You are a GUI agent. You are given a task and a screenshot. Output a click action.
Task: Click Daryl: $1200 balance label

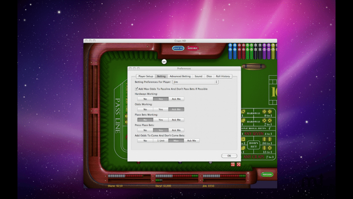[x=163, y=186]
